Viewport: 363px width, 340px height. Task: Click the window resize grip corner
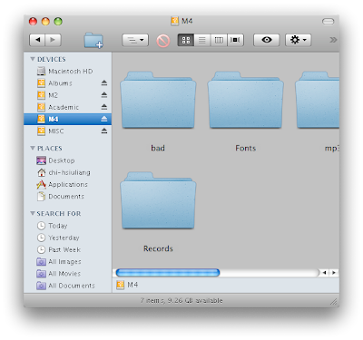[334, 301]
